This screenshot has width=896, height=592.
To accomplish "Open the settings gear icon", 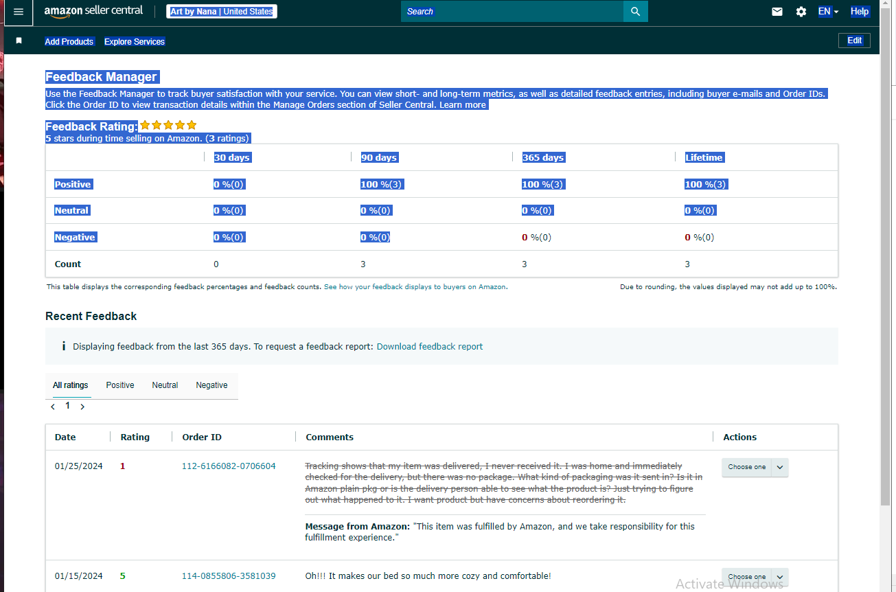I will click(801, 12).
